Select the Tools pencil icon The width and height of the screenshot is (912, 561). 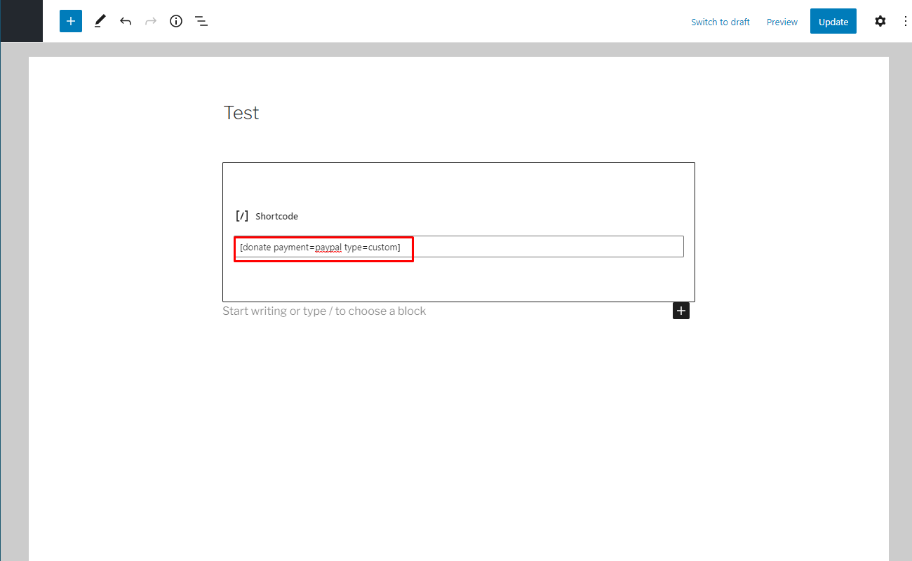point(100,21)
